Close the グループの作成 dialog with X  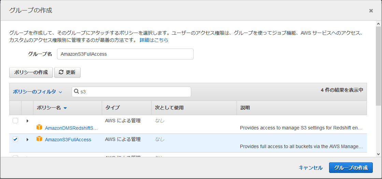tap(371, 11)
